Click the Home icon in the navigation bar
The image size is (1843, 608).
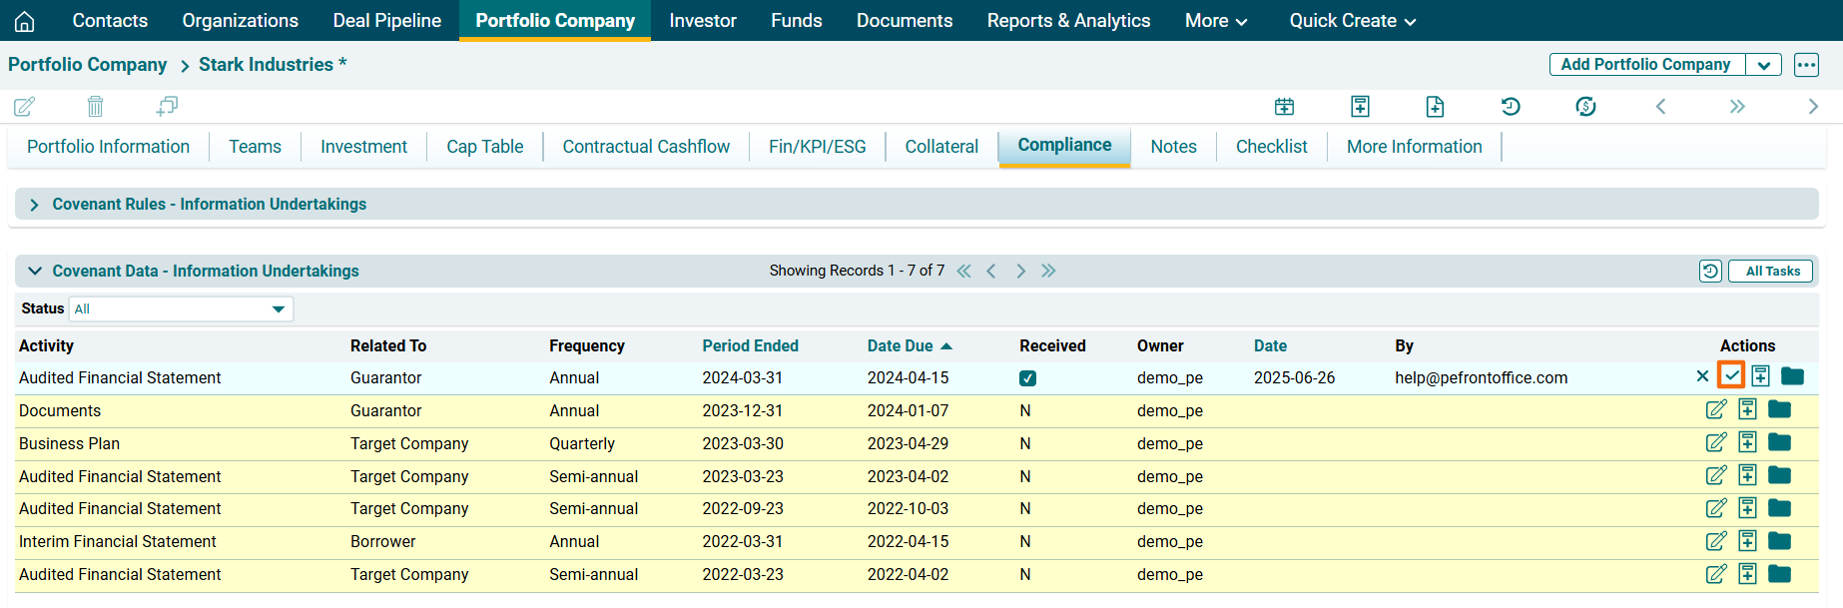pyautogui.click(x=24, y=21)
